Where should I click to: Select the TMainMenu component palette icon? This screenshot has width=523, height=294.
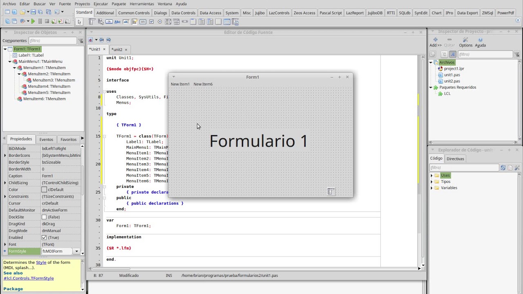(92, 22)
